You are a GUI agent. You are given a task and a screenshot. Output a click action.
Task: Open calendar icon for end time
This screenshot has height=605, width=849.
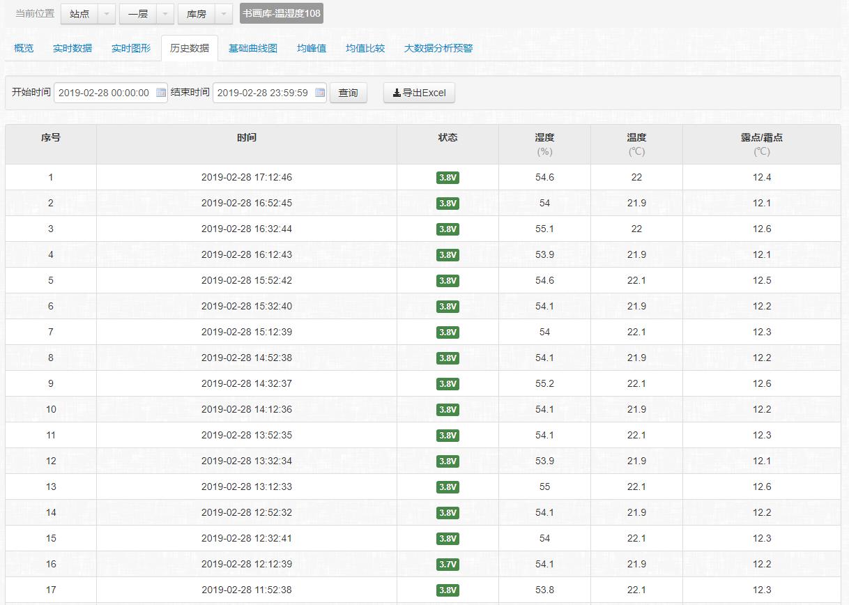coord(320,93)
